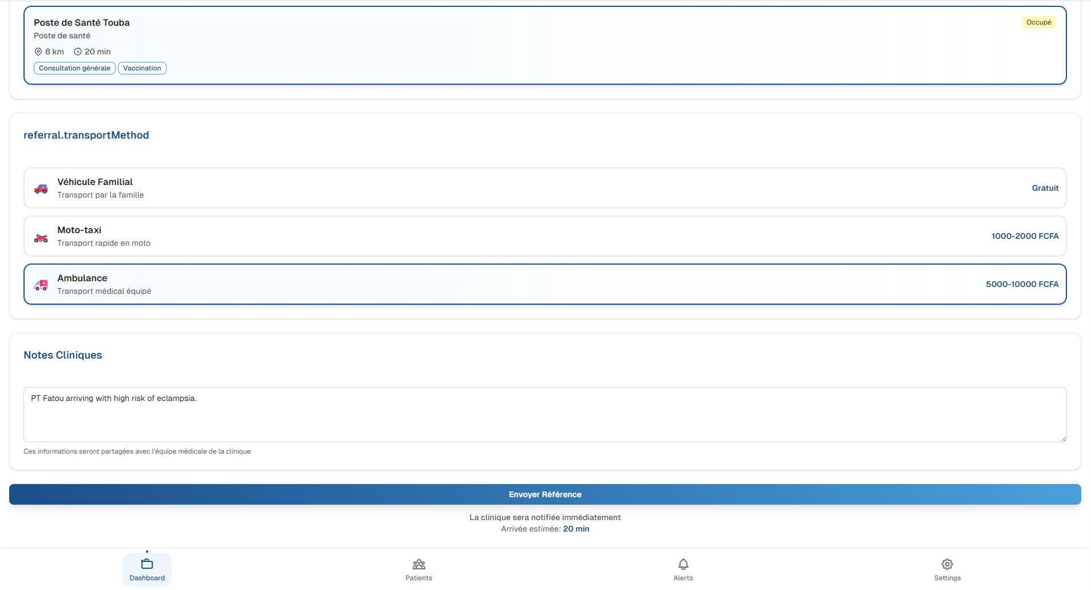Click the Consultation générale tag
Image resolution: width=1091 pixels, height=590 pixels.
pyautogui.click(x=74, y=68)
